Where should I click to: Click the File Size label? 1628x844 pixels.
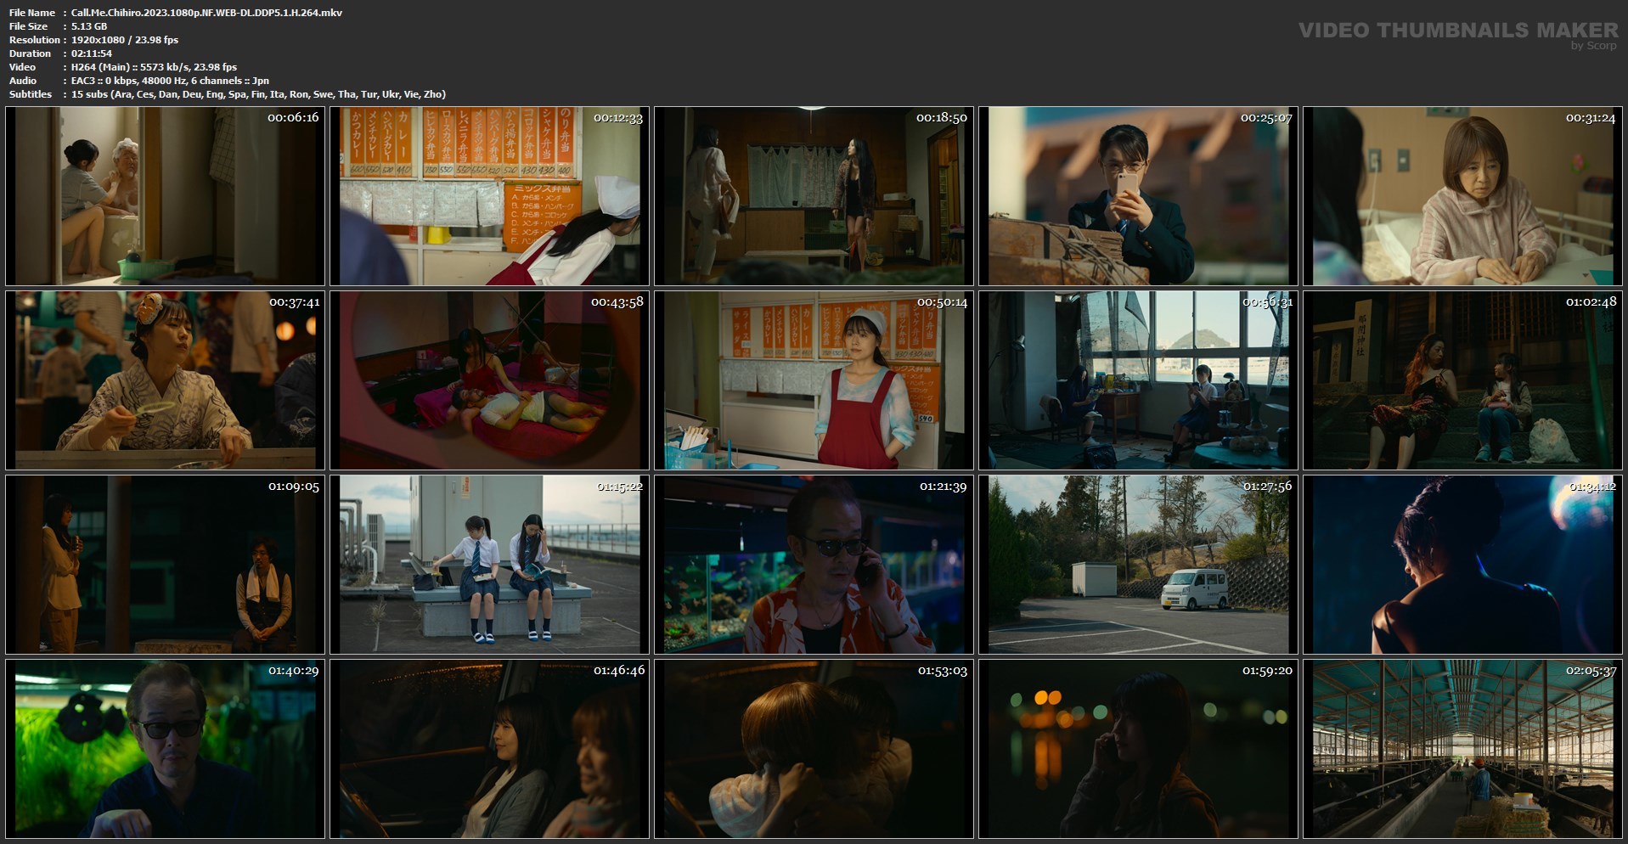pyautogui.click(x=29, y=26)
